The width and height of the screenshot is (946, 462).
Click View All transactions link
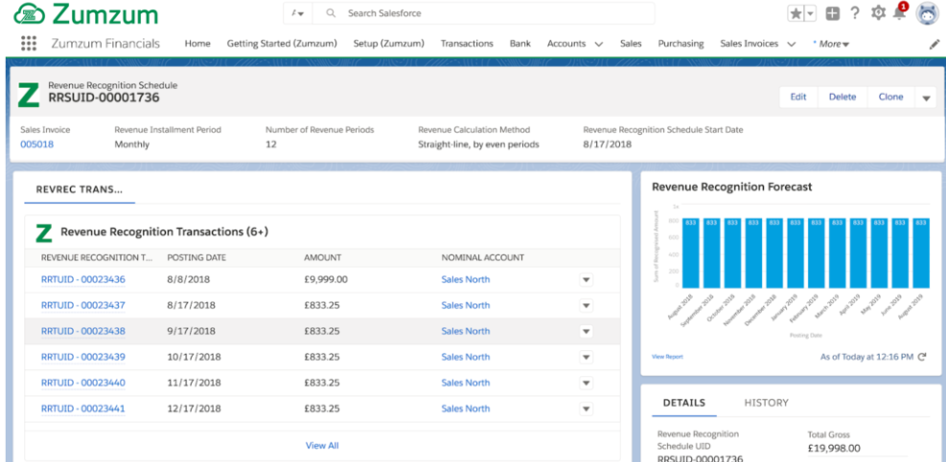[322, 446]
